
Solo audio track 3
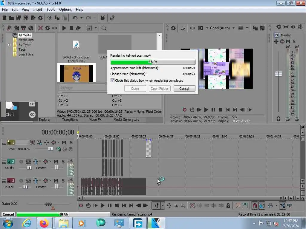pos(63,181)
